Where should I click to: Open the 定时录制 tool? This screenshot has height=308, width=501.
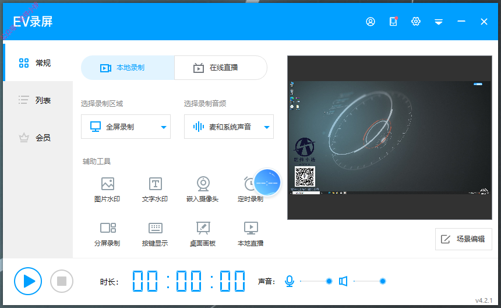coord(250,190)
